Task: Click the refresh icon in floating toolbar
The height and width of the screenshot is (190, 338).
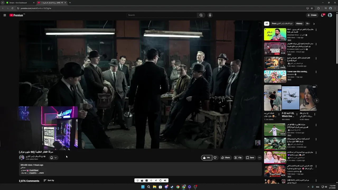Action: 160,180
